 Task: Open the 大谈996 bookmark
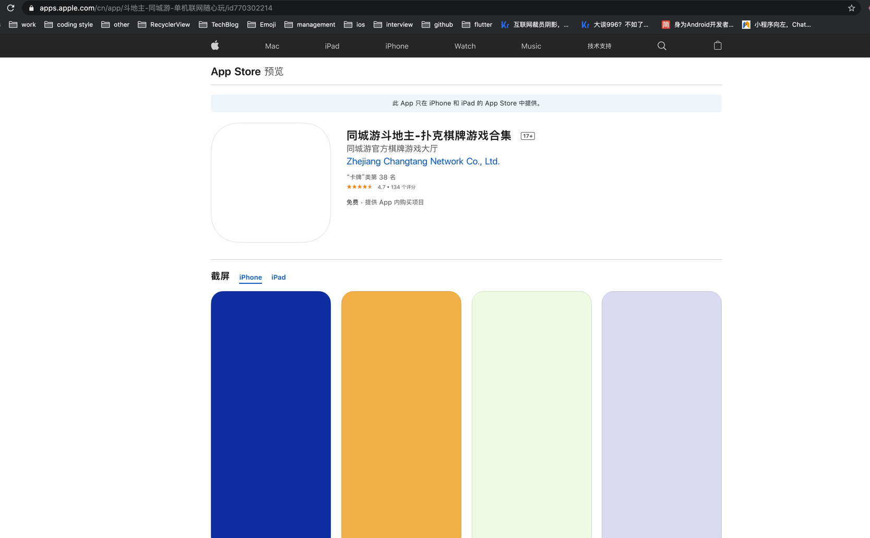point(615,25)
